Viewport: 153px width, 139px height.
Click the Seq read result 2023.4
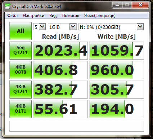point(60,51)
